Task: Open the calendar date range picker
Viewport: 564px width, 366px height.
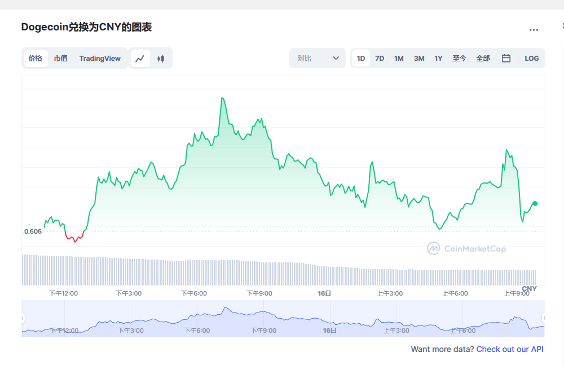Action: point(506,58)
